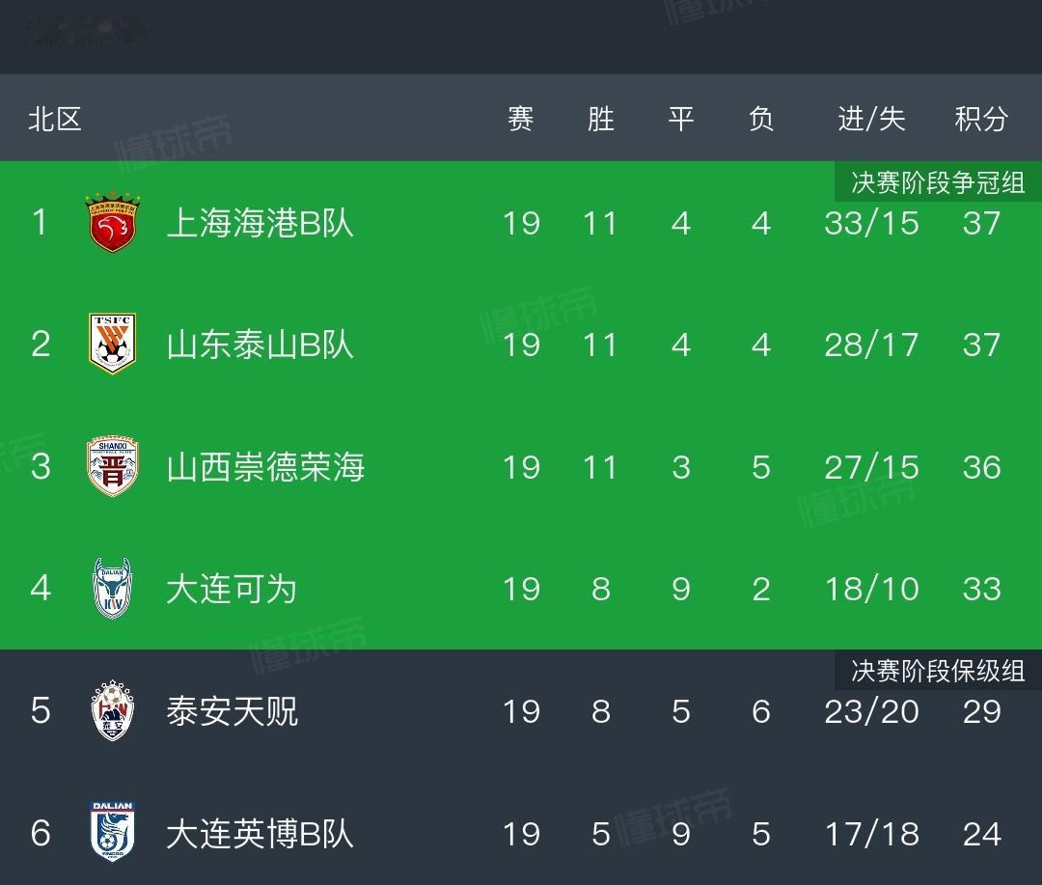1042x885 pixels.
Task: Click the rank number 4 row
Action: click(521, 589)
